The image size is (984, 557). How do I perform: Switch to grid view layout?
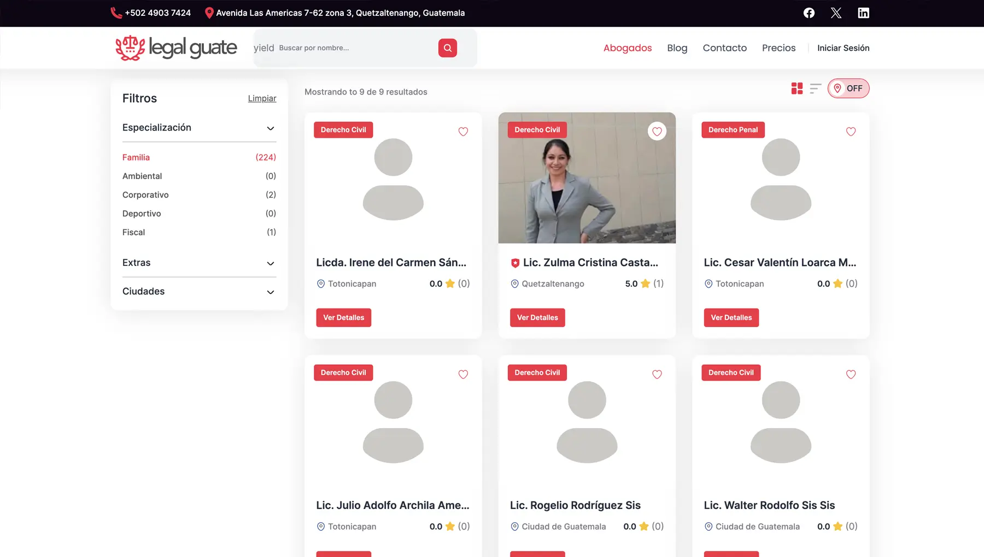click(x=797, y=88)
